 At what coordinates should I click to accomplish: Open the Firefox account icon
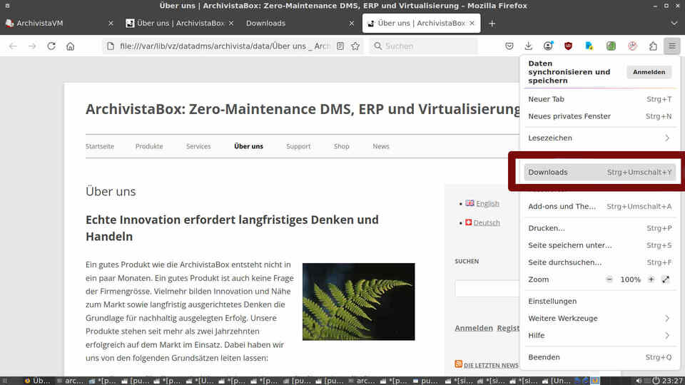click(x=548, y=46)
